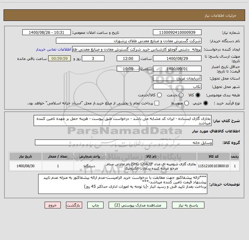Toggle the اسناد خزانه اسلامی payment checkbox
This screenshot has height=240, width=249.
click(x=157, y=103)
